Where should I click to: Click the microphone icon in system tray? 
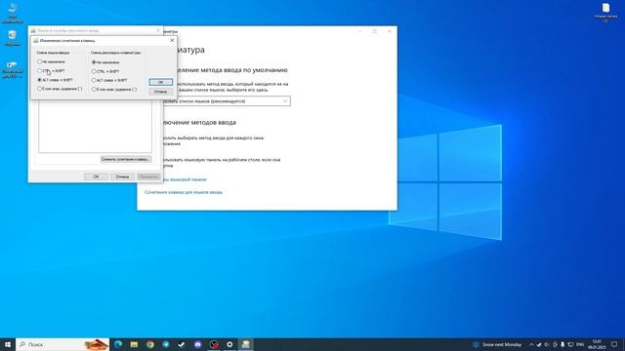pyautogui.click(x=562, y=344)
